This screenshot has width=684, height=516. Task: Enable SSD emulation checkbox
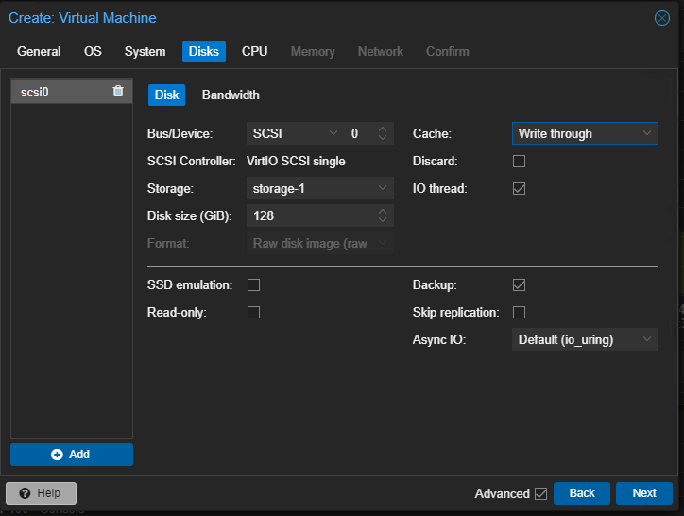[253, 285]
